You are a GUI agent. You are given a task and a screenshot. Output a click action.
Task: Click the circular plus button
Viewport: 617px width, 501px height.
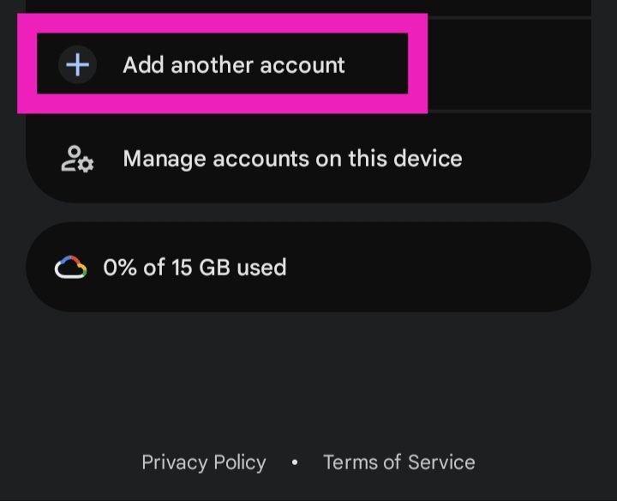click(x=77, y=64)
